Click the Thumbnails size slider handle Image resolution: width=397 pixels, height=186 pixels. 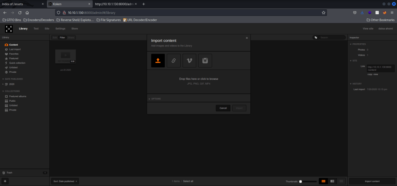300,181
